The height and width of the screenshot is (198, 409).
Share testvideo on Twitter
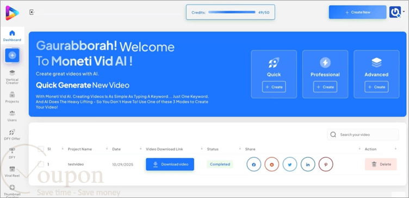pyautogui.click(x=290, y=164)
